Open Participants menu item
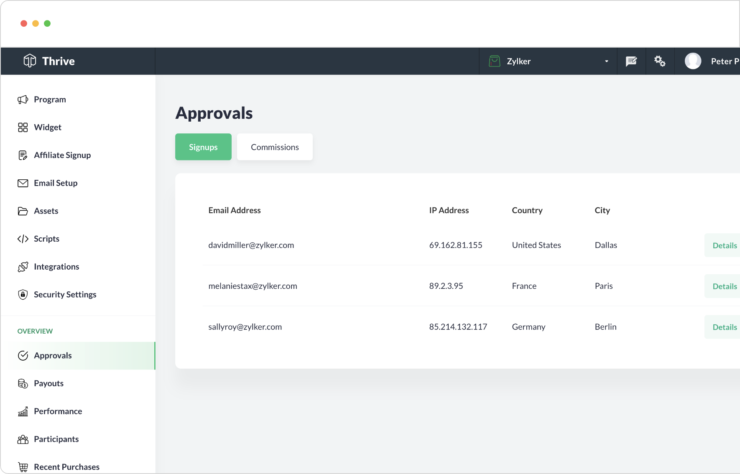This screenshot has width=740, height=474. (56, 439)
